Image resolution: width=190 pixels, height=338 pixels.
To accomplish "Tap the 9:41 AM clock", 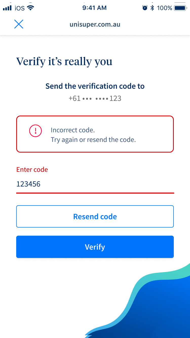I will [94, 8].
